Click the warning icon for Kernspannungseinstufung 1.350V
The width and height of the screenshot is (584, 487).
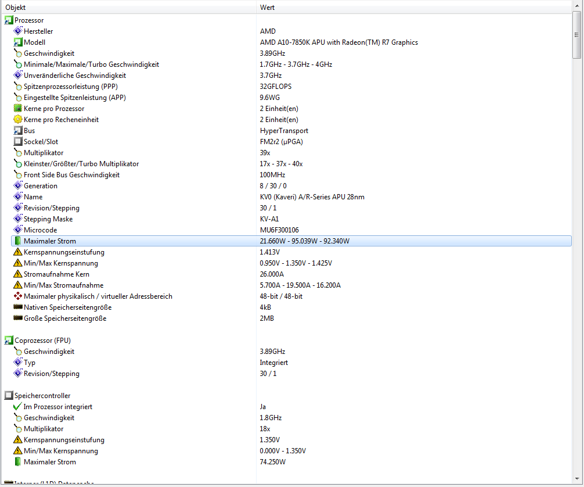[x=18, y=440]
